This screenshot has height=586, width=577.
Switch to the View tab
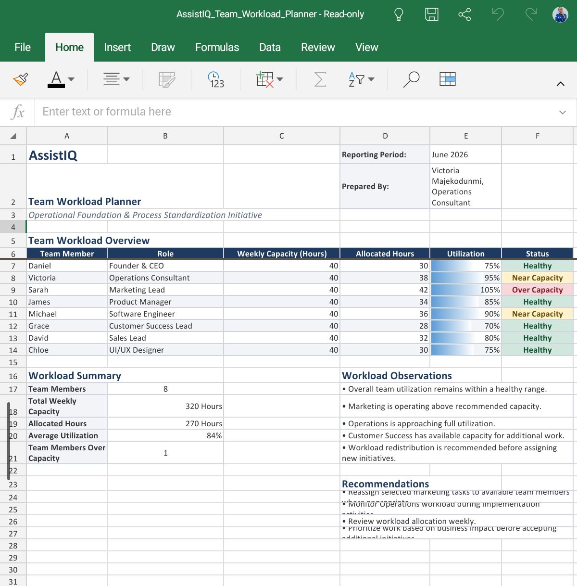pyautogui.click(x=366, y=47)
